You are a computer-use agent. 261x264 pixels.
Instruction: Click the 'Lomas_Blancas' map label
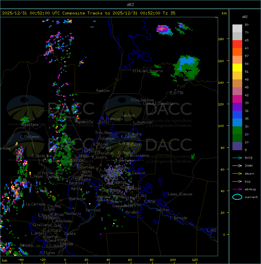tap(180, 194)
